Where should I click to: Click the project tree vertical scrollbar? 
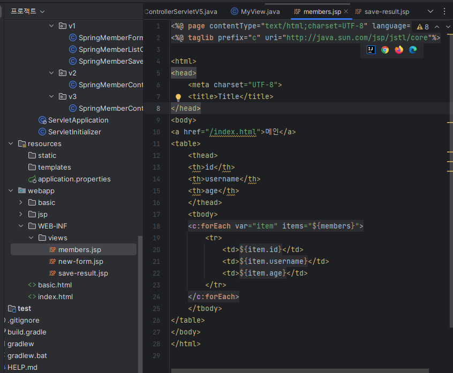(140, 305)
